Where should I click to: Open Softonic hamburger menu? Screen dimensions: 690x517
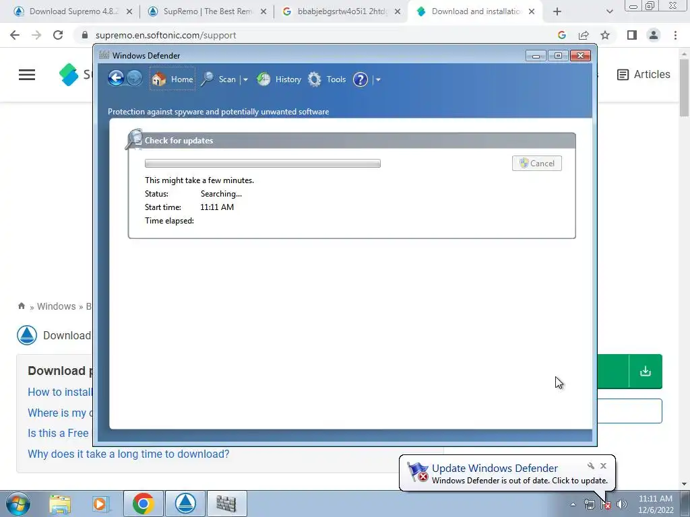(27, 75)
